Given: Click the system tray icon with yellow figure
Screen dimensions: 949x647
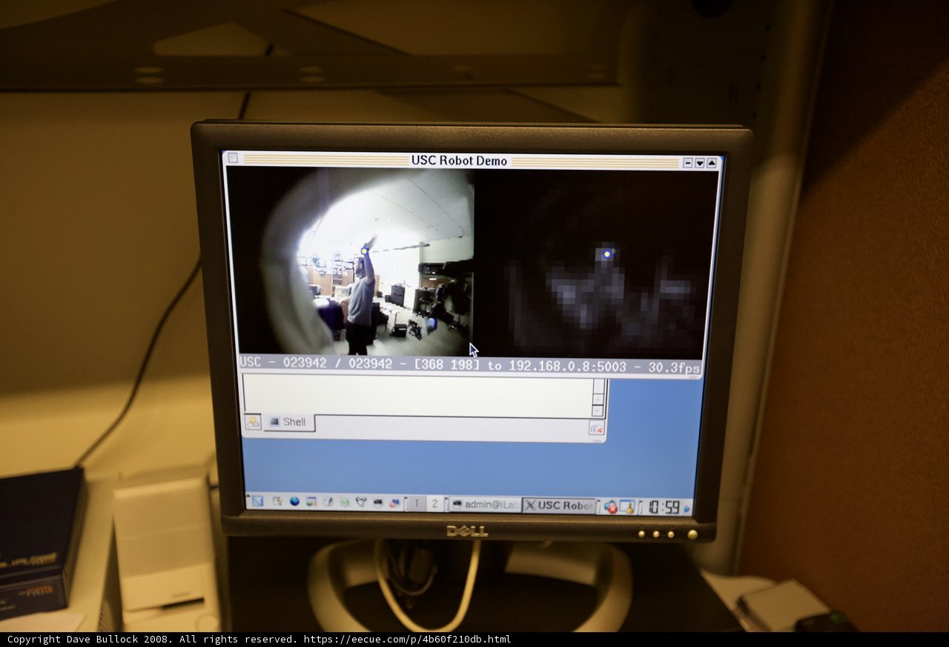Looking at the screenshot, I should pos(627,507).
